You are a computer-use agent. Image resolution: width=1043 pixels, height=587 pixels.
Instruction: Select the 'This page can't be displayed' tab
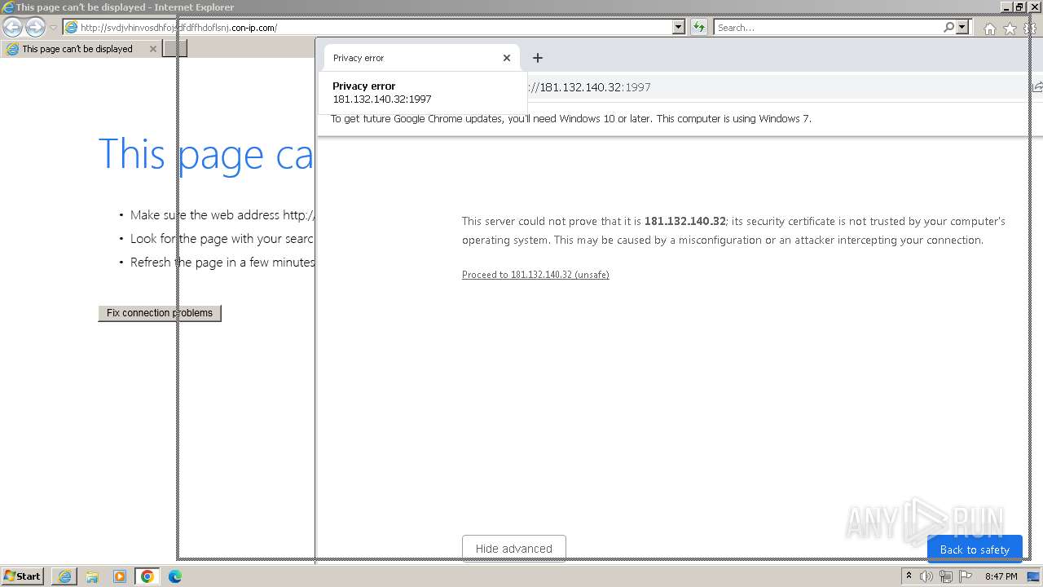(x=81, y=49)
